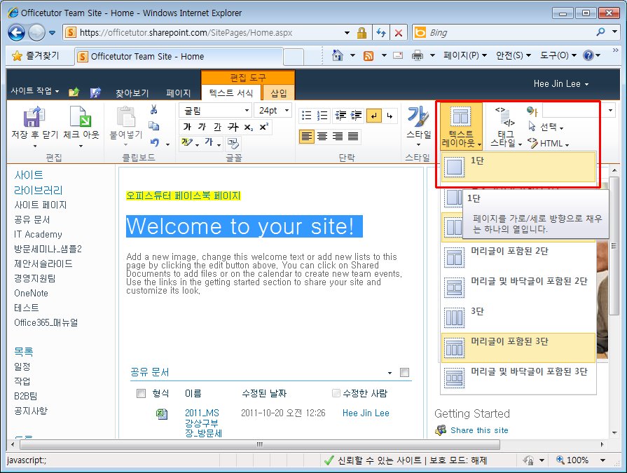
Task: Insert a numbered list
Action: tap(322, 116)
